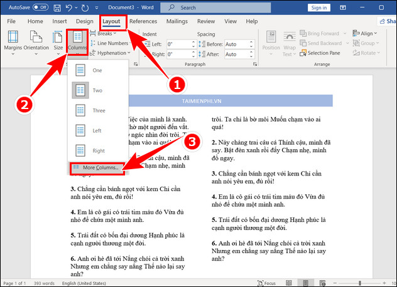Click the 'Page 1 of 1' status entry
397x287 pixels.
(14, 283)
